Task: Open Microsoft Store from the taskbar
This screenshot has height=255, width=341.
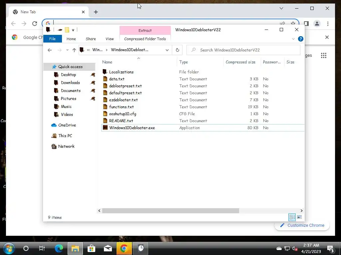Action: click(91, 248)
